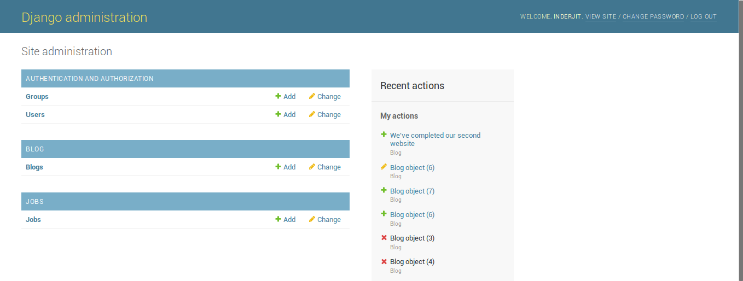Image resolution: width=743 pixels, height=281 pixels.
Task: Click the plus icon beside Blog object (7)
Action: click(384, 190)
